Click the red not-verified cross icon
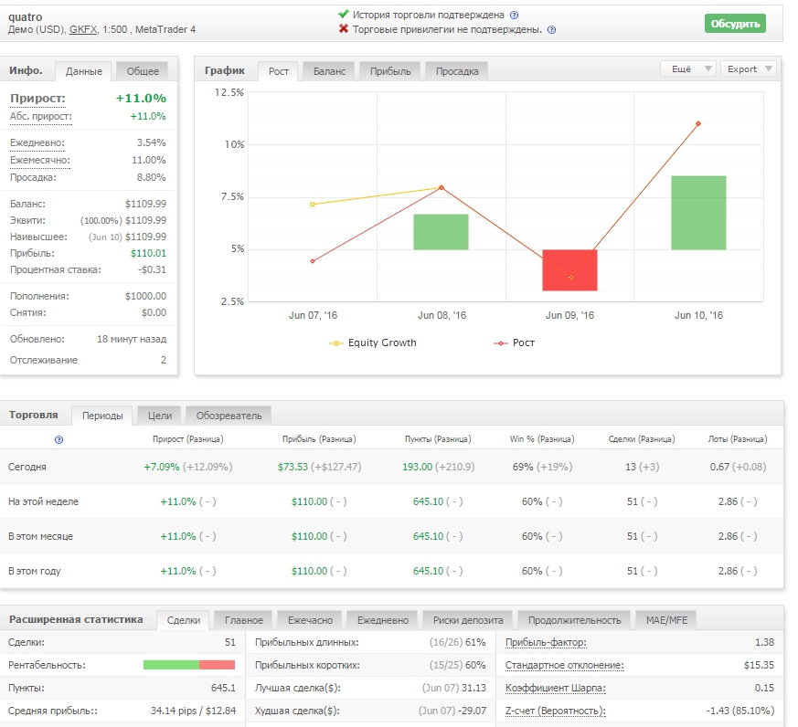 (344, 29)
